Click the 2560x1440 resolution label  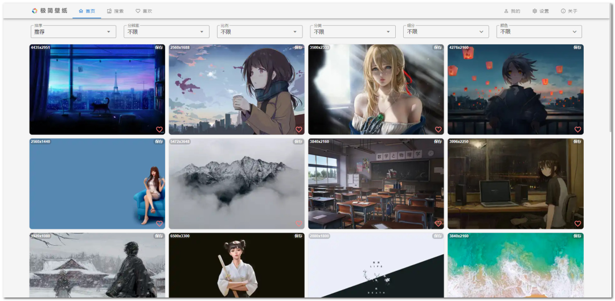point(40,142)
